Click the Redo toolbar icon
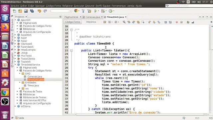 pos(45,11)
